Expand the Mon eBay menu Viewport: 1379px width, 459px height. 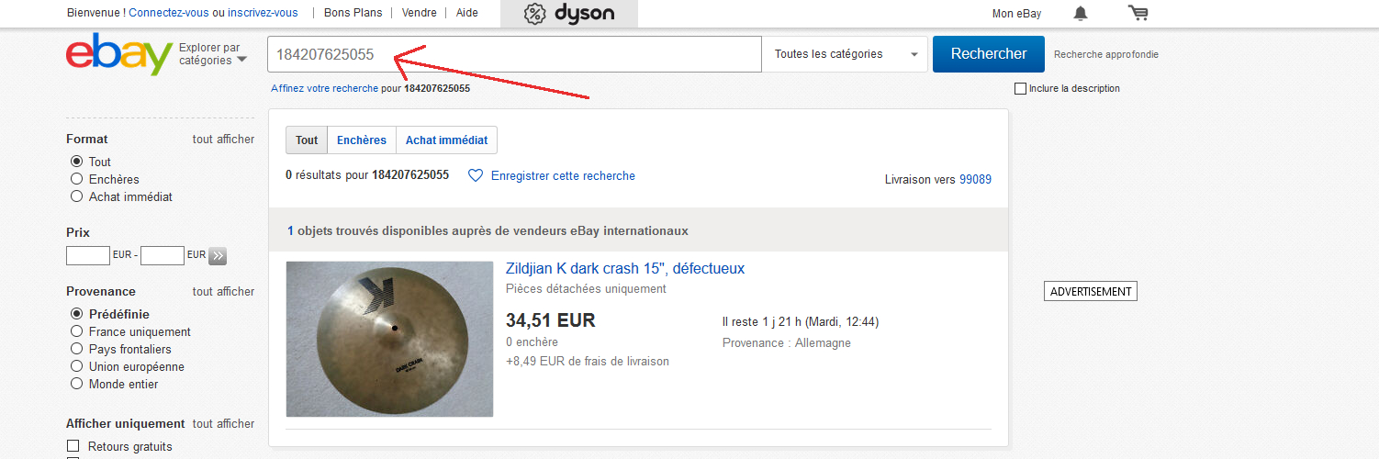(x=1016, y=13)
